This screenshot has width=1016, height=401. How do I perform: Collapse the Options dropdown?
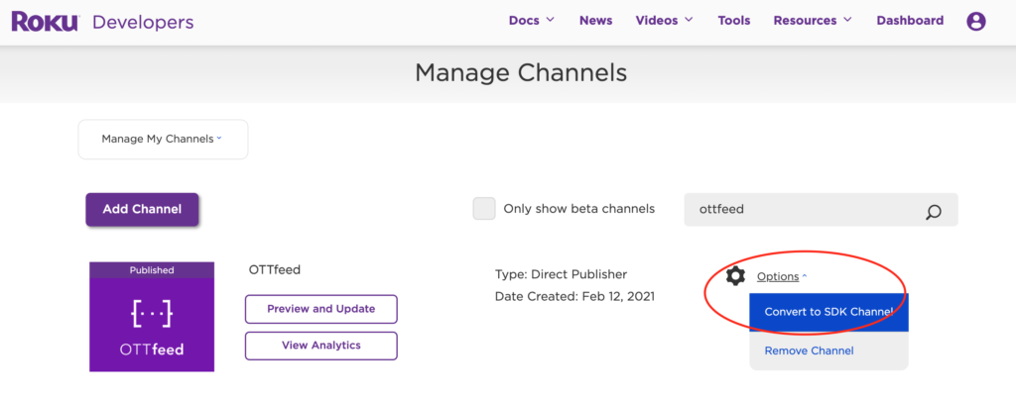pyautogui.click(x=782, y=277)
